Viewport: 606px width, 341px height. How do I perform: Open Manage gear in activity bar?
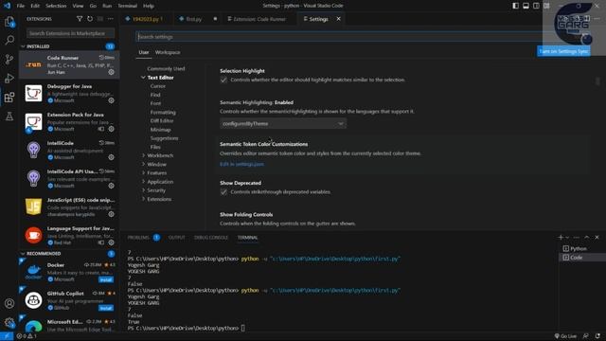(x=9, y=322)
